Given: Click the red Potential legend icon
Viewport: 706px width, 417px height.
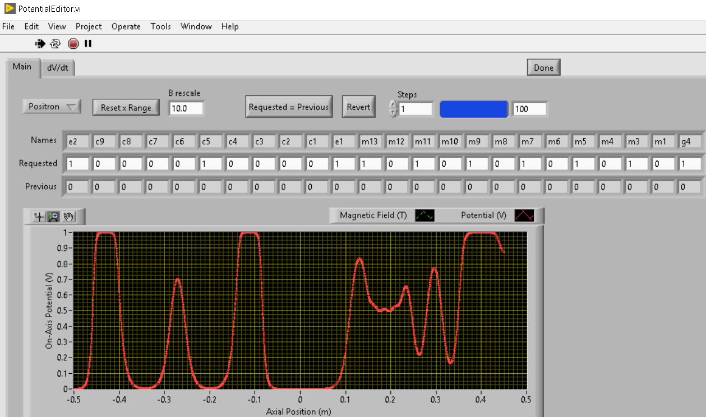Looking at the screenshot, I should [524, 215].
